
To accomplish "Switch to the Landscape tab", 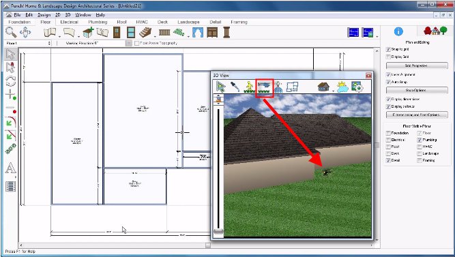I will [x=188, y=22].
